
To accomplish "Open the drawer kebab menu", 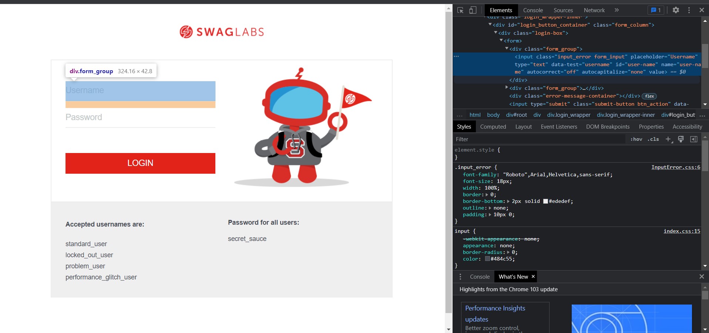I will (460, 277).
